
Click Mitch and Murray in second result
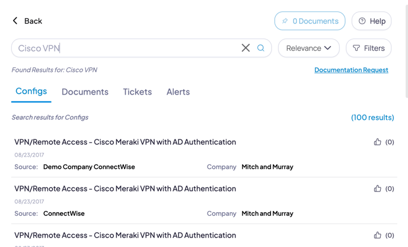coord(267,213)
